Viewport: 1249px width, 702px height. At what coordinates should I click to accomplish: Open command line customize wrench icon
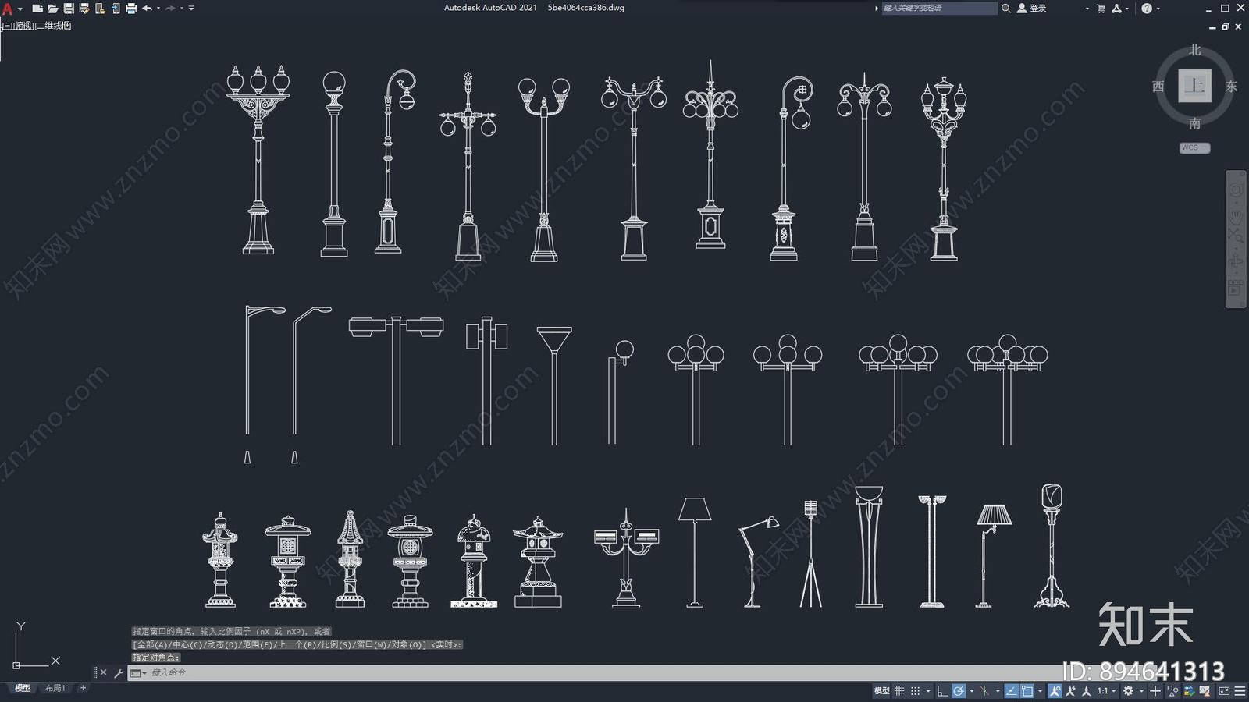119,672
